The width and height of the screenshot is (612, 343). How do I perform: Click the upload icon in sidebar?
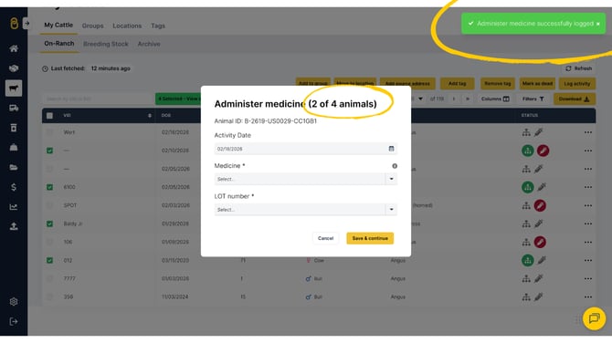click(14, 226)
